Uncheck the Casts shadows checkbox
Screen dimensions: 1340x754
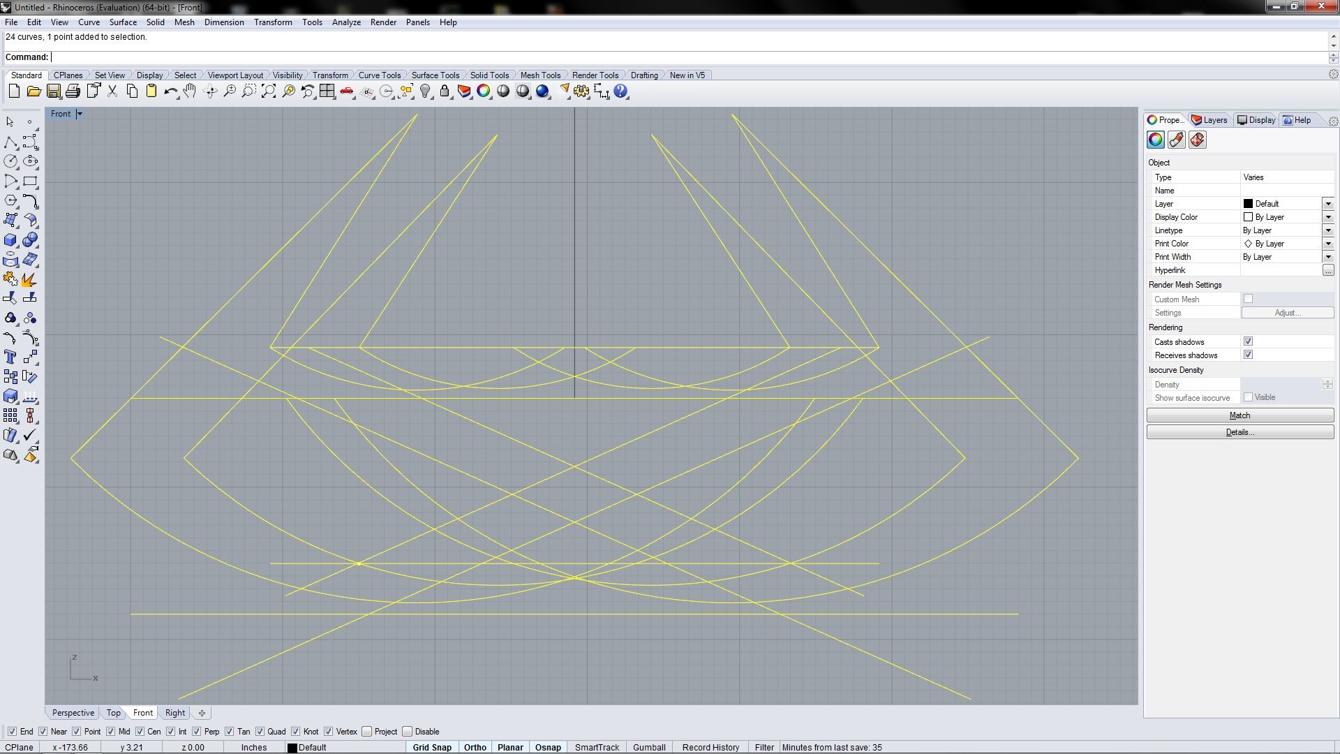1248,341
